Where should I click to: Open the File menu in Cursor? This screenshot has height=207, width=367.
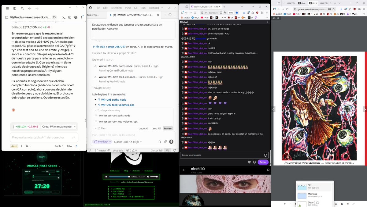pyautogui.click(x=98, y=8)
